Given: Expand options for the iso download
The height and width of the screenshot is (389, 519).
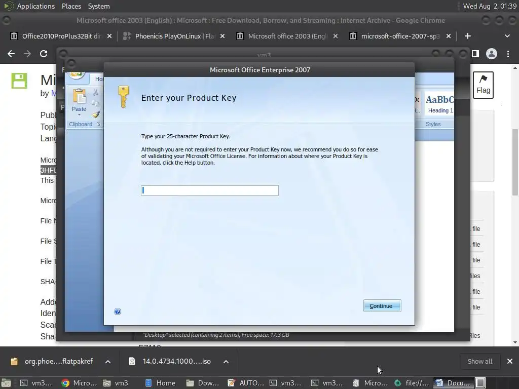Looking at the screenshot, I should click(226, 362).
